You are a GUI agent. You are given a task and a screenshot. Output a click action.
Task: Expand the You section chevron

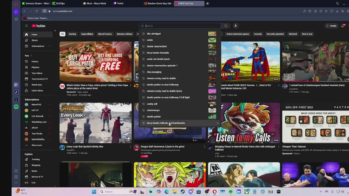(31, 56)
